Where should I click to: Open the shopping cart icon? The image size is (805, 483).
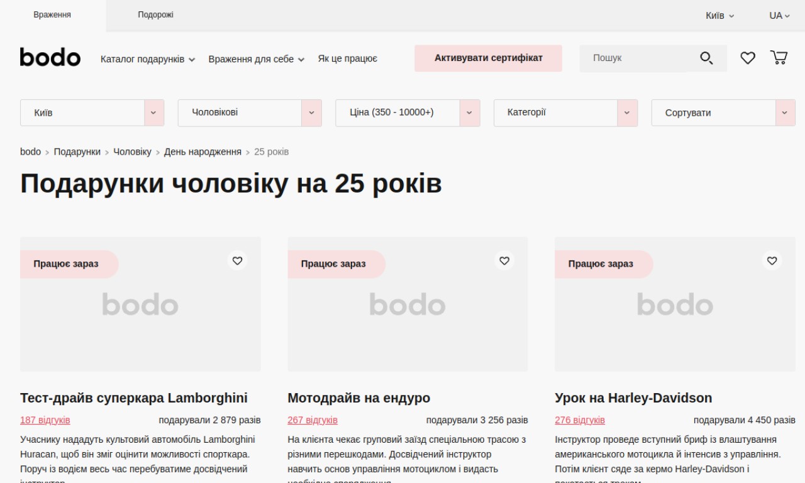pos(779,58)
